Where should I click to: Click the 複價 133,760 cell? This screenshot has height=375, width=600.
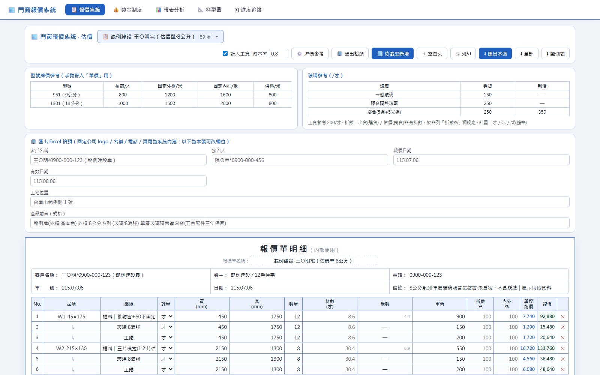(x=546, y=348)
